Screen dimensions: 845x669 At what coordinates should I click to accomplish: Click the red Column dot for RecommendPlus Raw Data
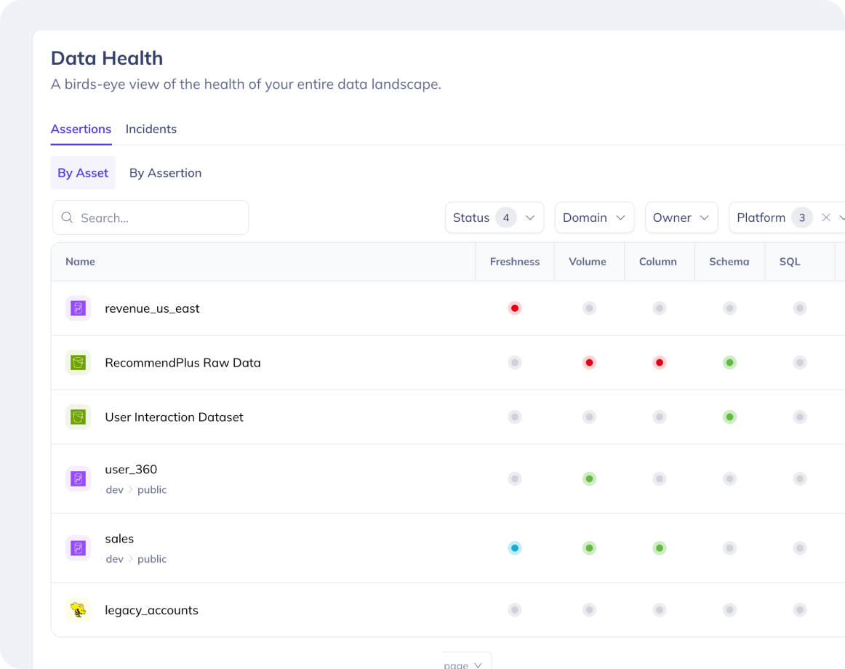click(x=659, y=363)
